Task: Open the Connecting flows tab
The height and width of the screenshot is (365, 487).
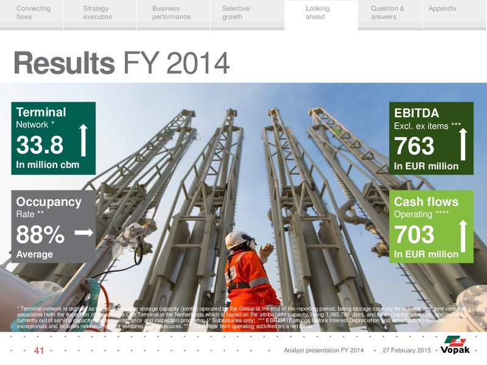Action: click(x=32, y=15)
